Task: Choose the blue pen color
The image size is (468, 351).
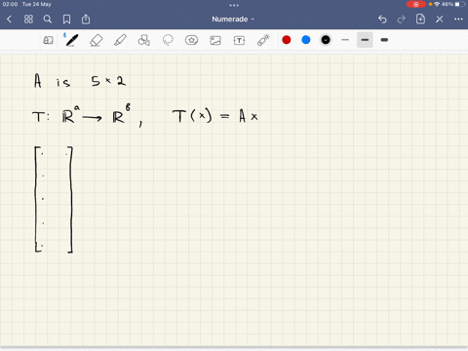Action: pos(306,40)
